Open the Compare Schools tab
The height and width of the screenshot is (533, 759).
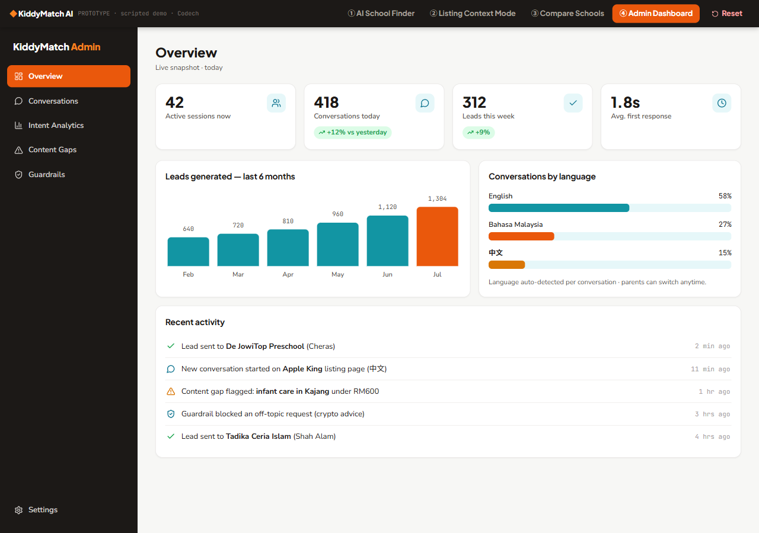(567, 14)
